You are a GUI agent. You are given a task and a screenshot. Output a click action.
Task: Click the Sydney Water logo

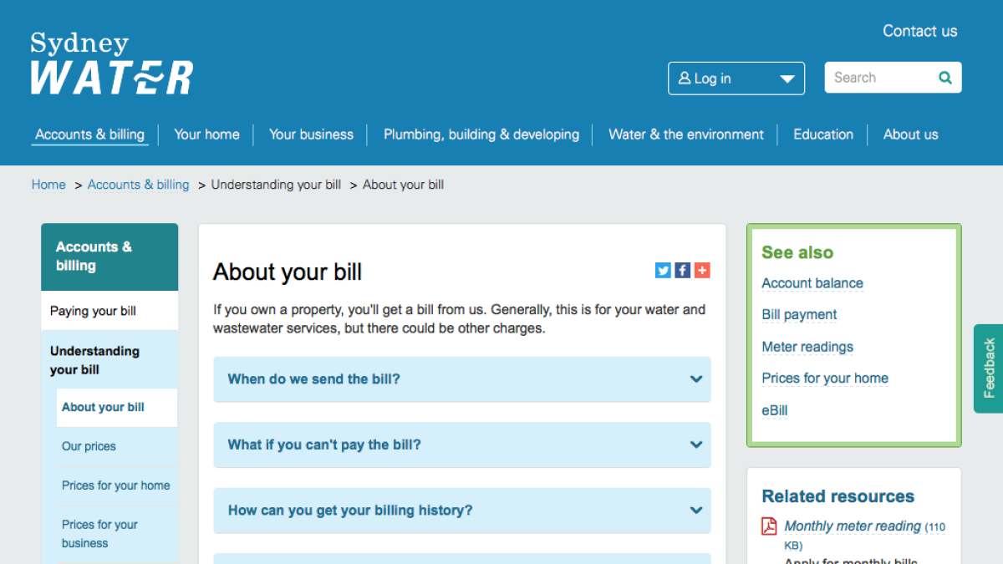pos(110,61)
